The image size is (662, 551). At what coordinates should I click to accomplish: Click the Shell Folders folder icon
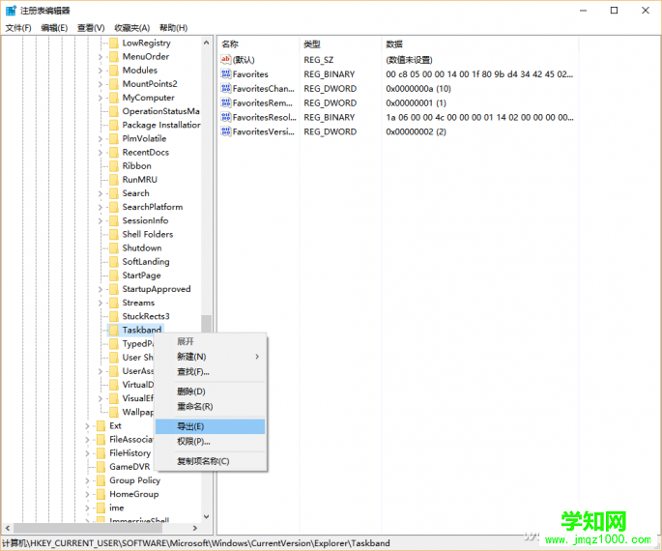[x=114, y=234]
